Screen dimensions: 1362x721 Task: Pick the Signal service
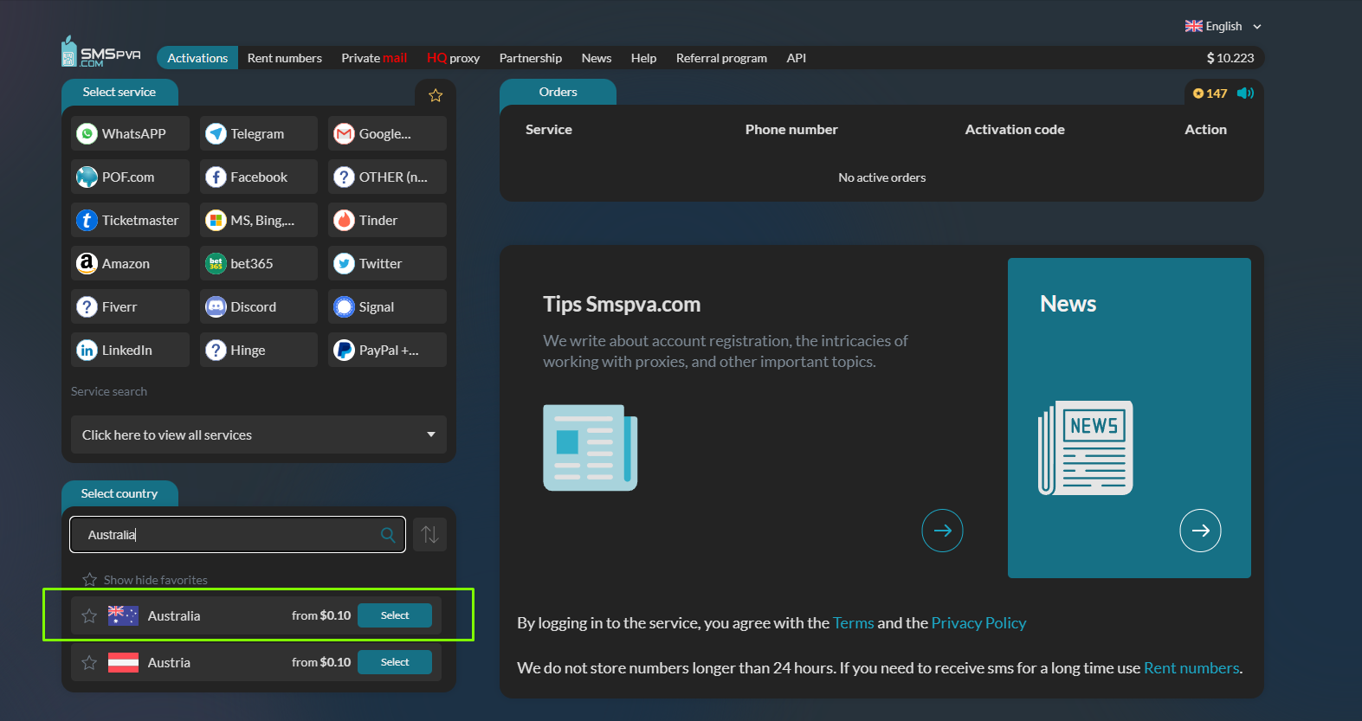click(x=387, y=306)
